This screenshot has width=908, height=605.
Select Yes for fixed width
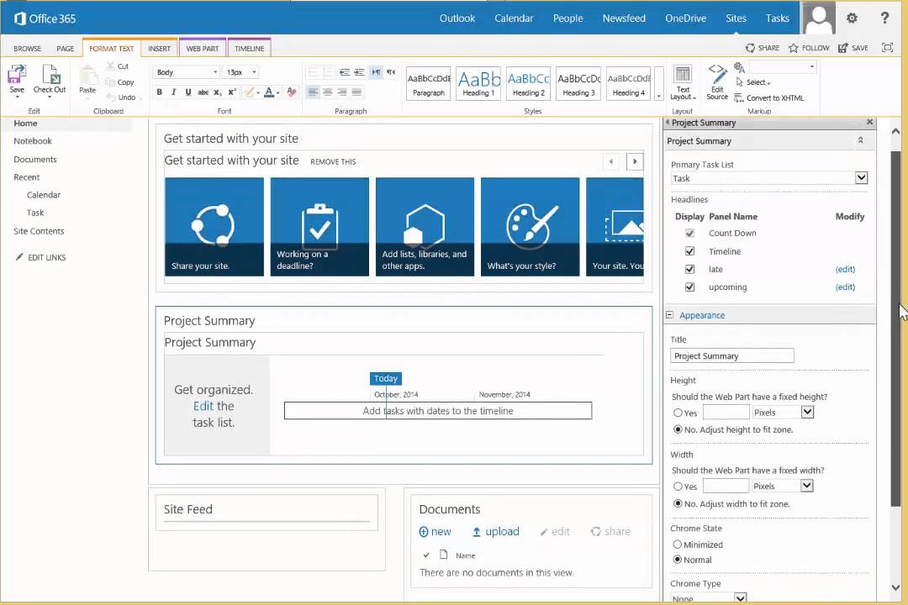pyautogui.click(x=678, y=487)
